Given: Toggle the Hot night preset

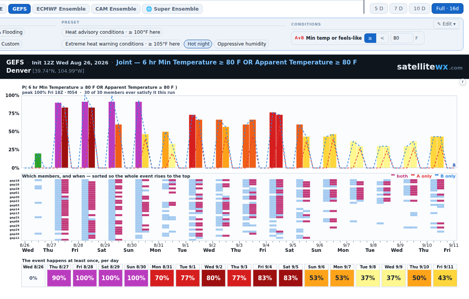Looking at the screenshot, I should point(198,44).
